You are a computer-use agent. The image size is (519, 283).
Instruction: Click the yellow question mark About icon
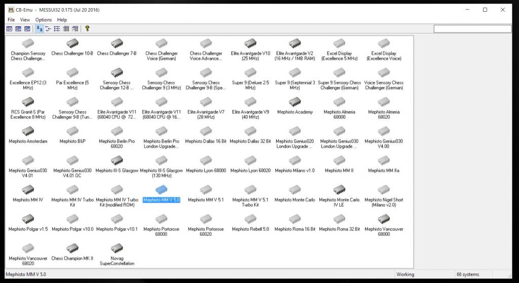pos(87,29)
